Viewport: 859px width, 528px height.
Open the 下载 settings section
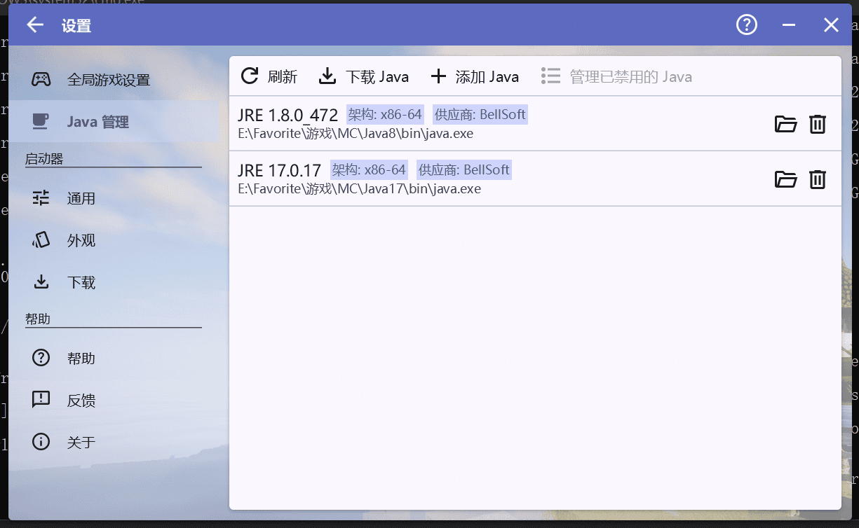click(81, 283)
